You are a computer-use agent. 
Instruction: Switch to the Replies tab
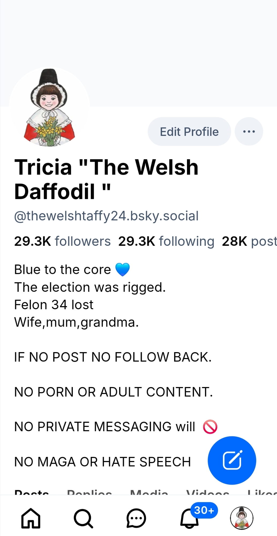coord(89,492)
